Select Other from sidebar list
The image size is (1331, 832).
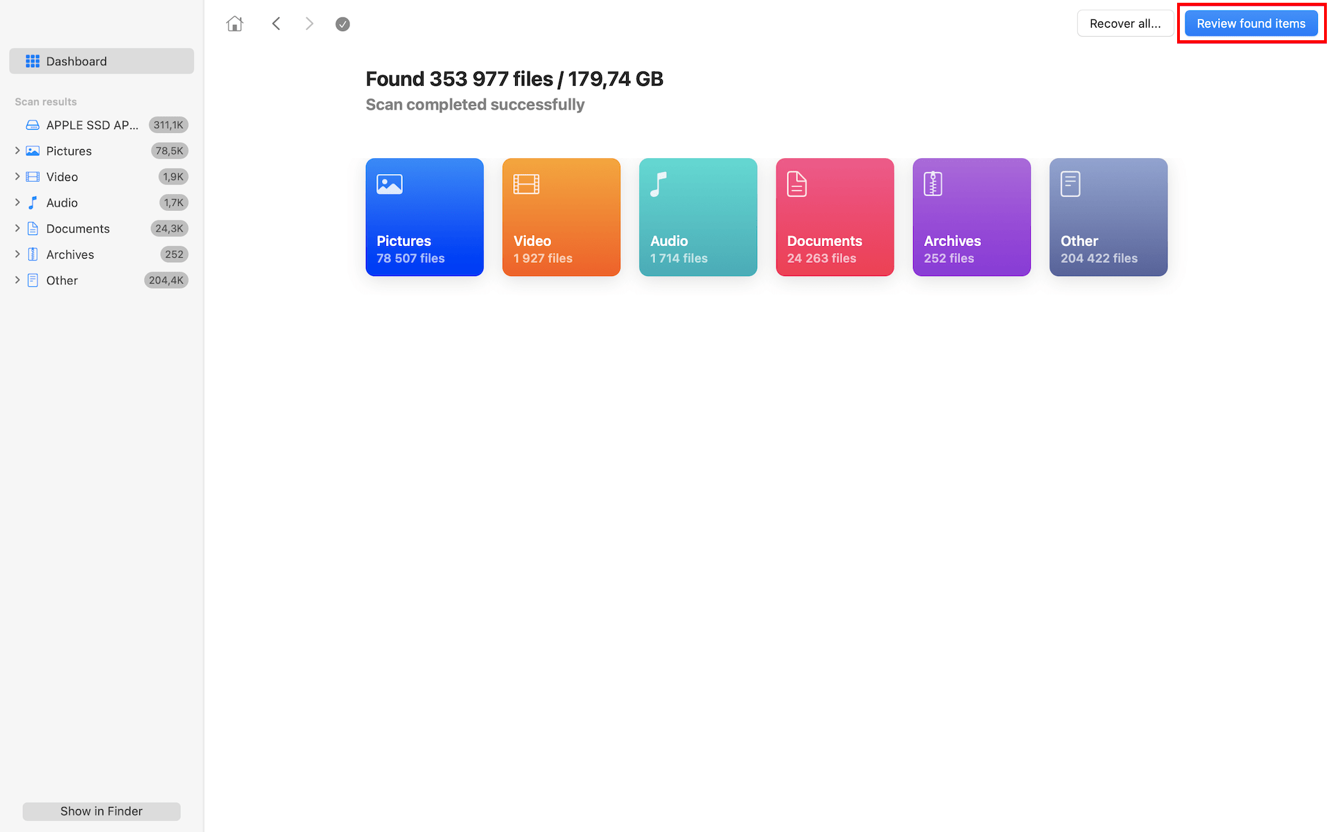click(x=60, y=280)
